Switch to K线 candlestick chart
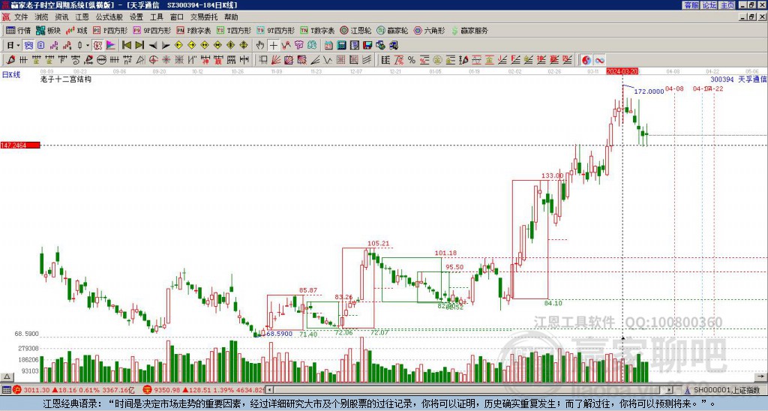 77,30
